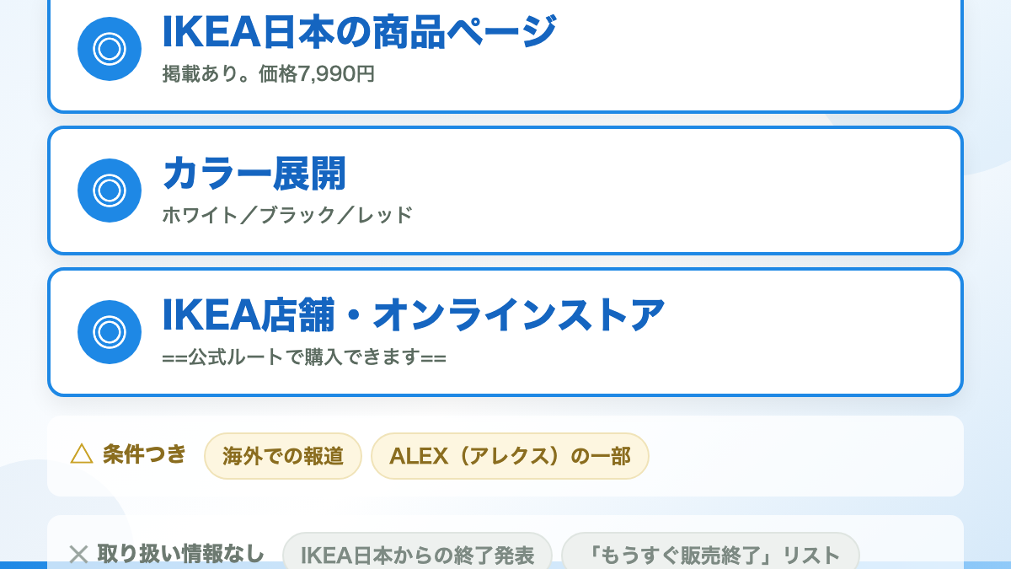Click the triangle icon next to 条件つき
Image resolution: width=1011 pixels, height=569 pixels.
click(82, 454)
